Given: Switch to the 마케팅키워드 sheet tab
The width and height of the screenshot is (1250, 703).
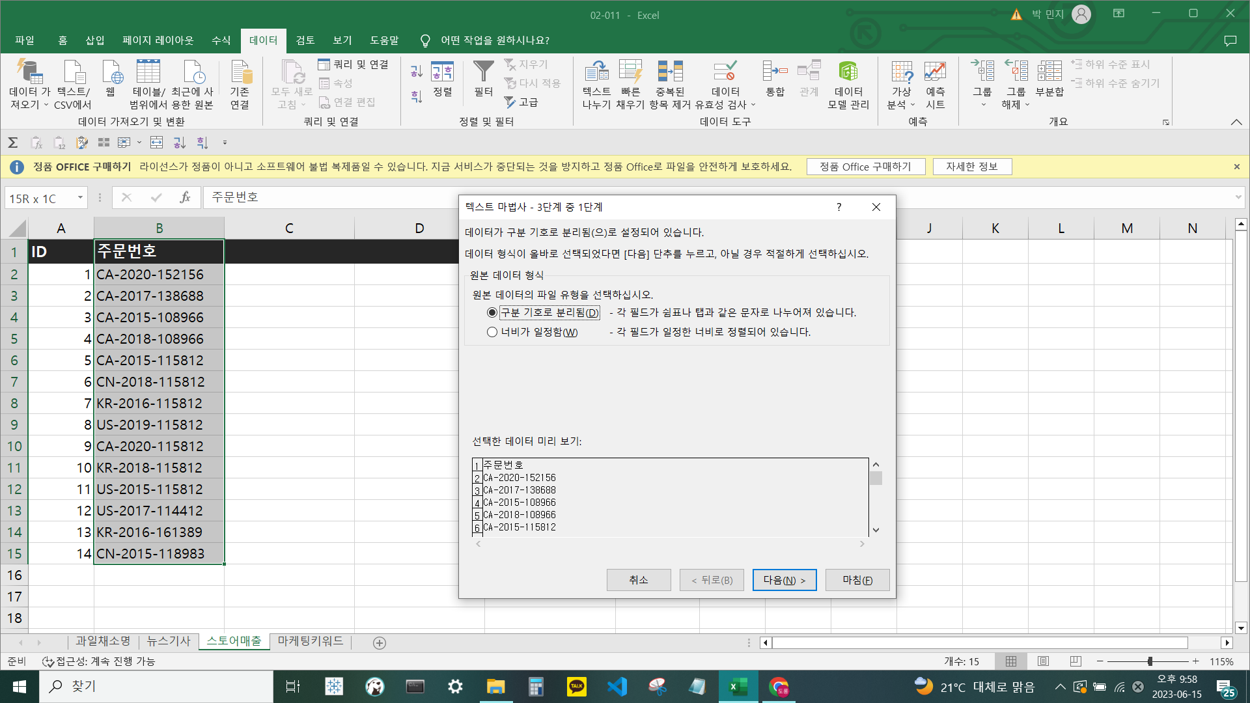Looking at the screenshot, I should tap(311, 641).
